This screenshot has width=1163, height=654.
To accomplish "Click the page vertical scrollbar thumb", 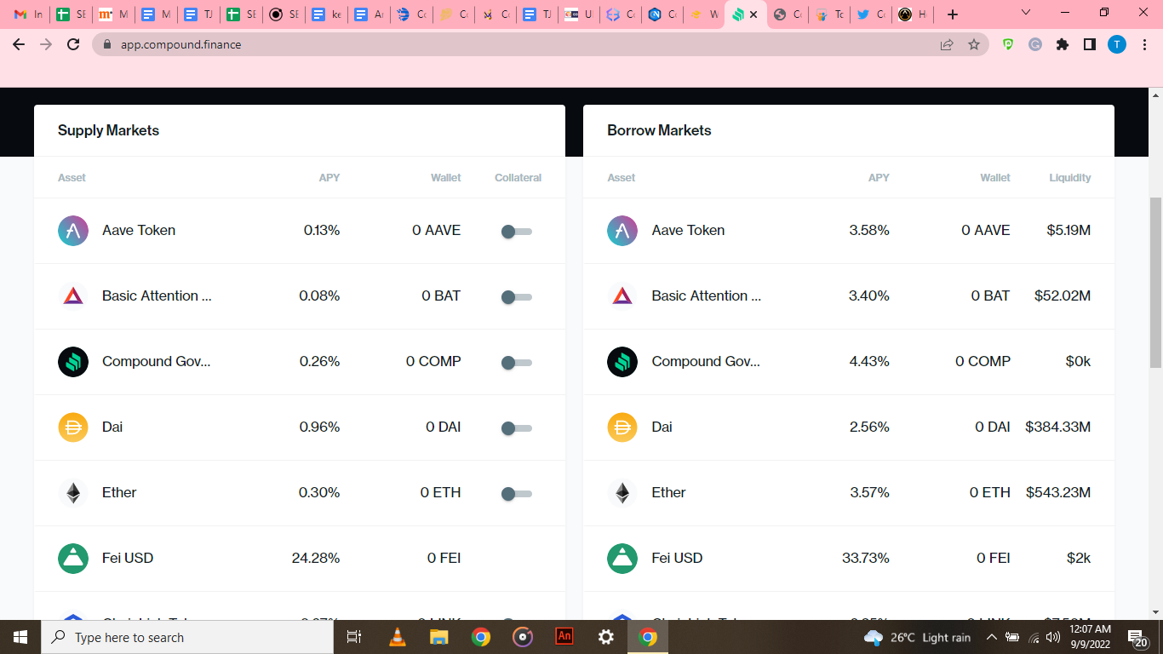I will [x=1155, y=282].
